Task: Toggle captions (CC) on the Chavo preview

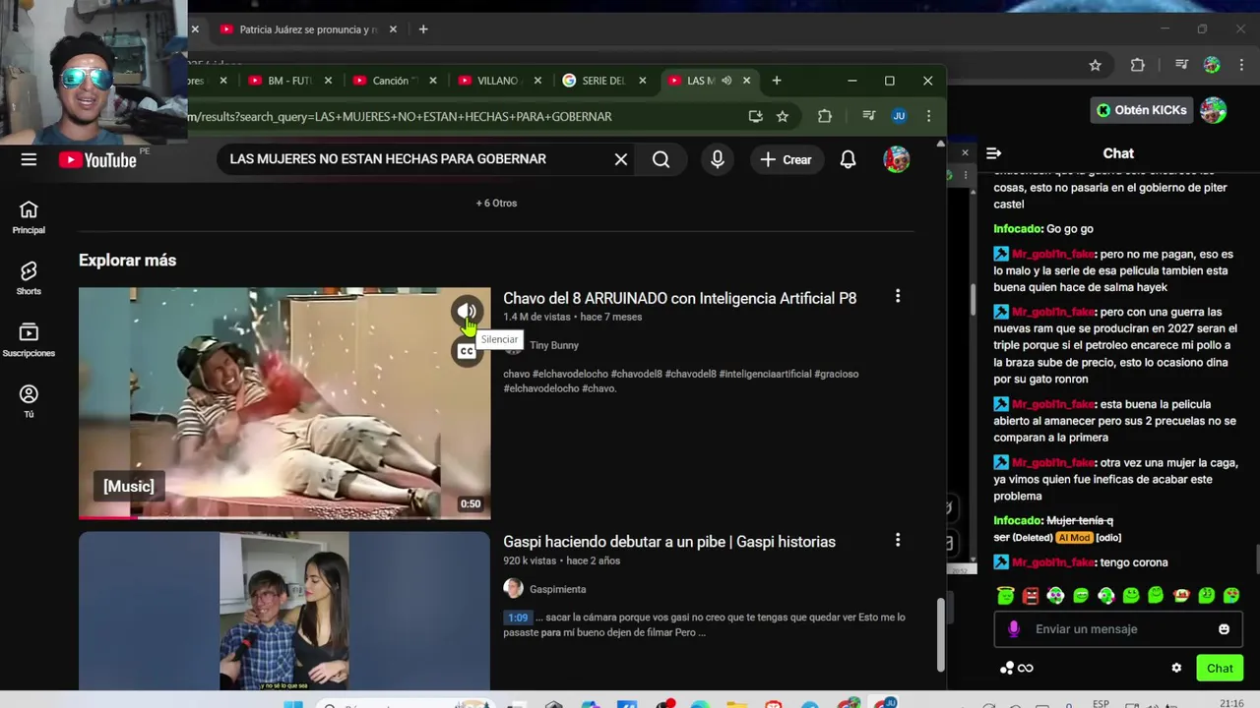Action: pos(467,350)
